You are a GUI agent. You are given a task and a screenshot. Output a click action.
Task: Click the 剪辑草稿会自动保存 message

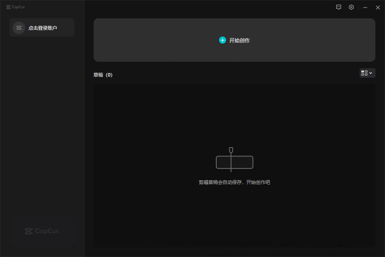(234, 182)
